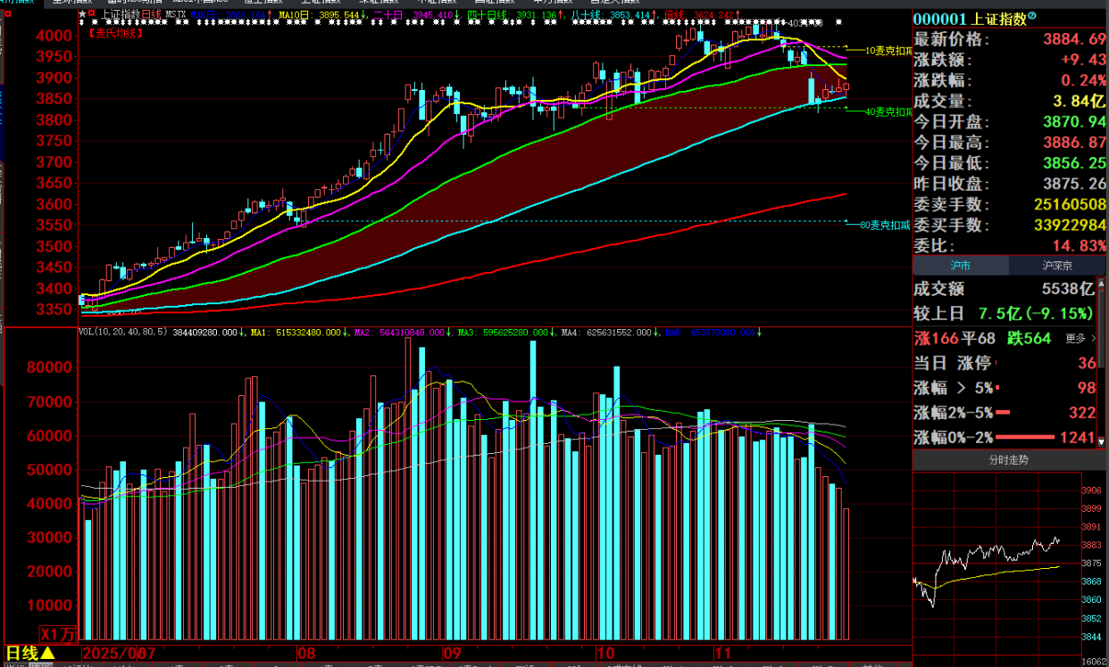This screenshot has width=1109, height=667.
Task: Click the 60麦克扣减 marker label
Action: pyautogui.click(x=885, y=225)
